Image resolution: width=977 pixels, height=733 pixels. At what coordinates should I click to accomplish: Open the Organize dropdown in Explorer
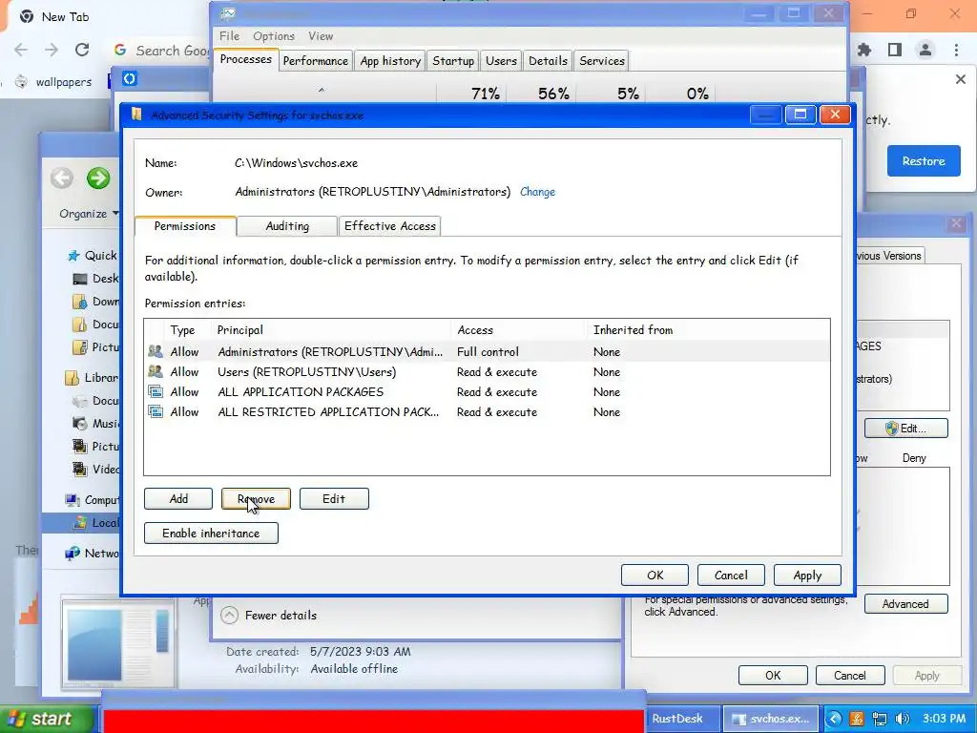click(89, 214)
